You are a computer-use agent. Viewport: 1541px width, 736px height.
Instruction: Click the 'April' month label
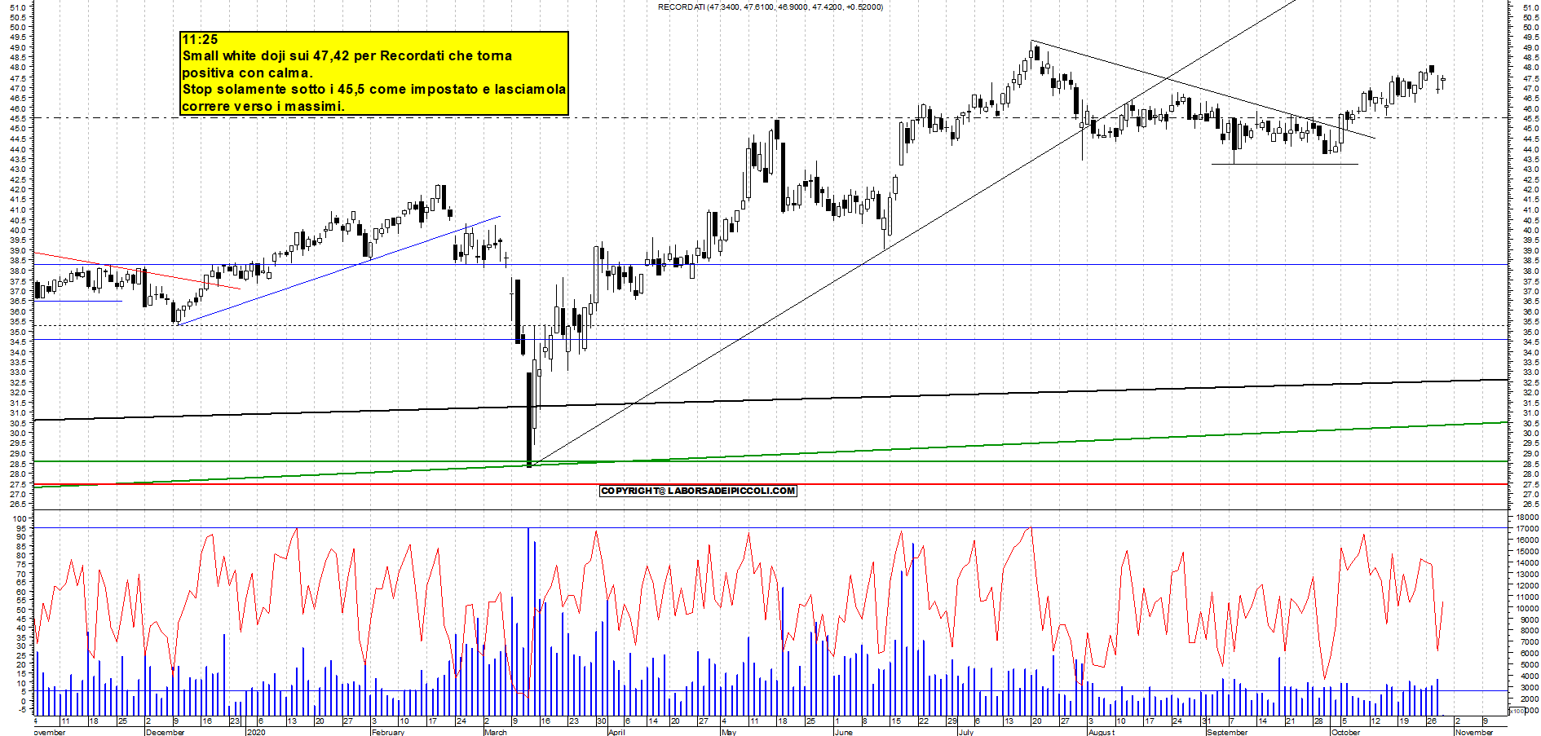click(x=616, y=732)
